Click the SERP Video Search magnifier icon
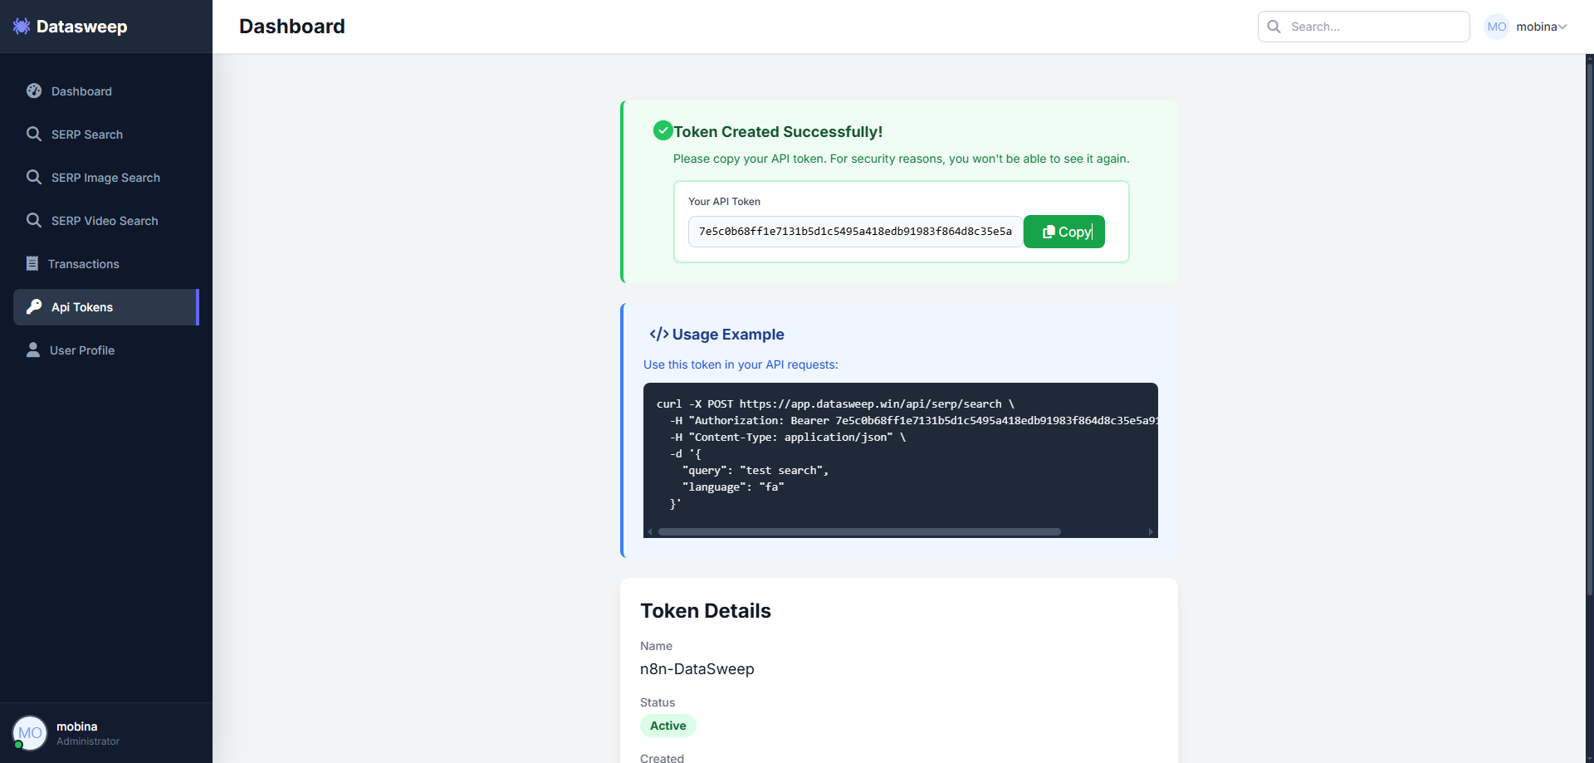 (34, 221)
